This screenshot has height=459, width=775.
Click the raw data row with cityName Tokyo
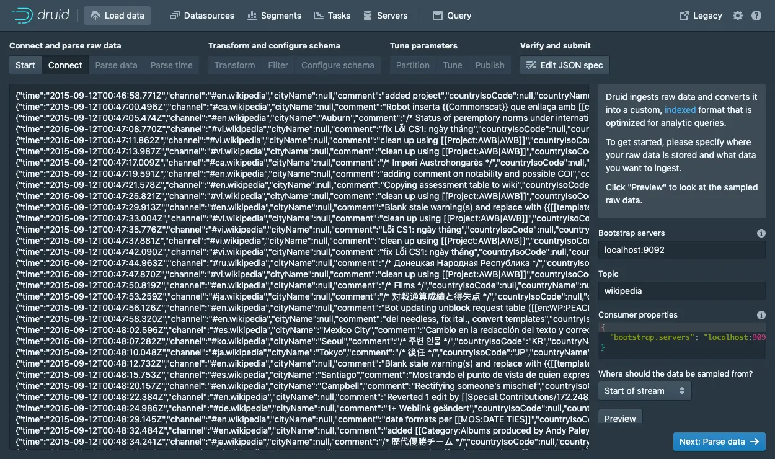pyautogui.click(x=302, y=352)
